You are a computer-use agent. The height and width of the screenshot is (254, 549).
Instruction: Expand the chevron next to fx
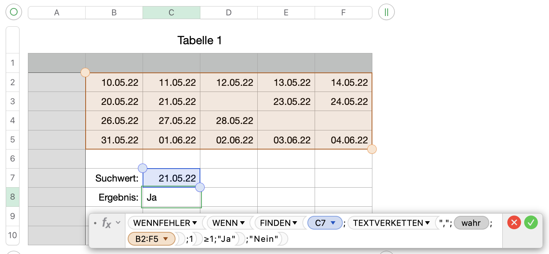pyautogui.click(x=118, y=223)
